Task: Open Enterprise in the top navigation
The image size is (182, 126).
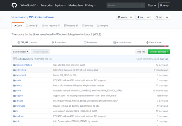Action: [x=46, y=5]
